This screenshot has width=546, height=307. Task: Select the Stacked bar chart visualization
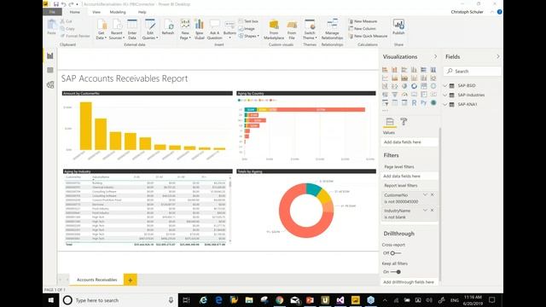(x=385, y=70)
